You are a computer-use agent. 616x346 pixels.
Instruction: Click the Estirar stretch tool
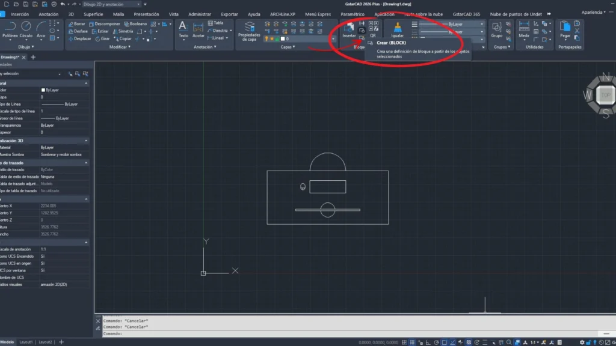pos(100,31)
